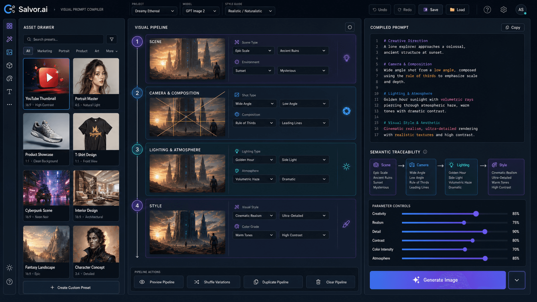This screenshot has height=302, width=537.
Task: Open the AS user avatar menu
Action: pyautogui.click(x=521, y=10)
